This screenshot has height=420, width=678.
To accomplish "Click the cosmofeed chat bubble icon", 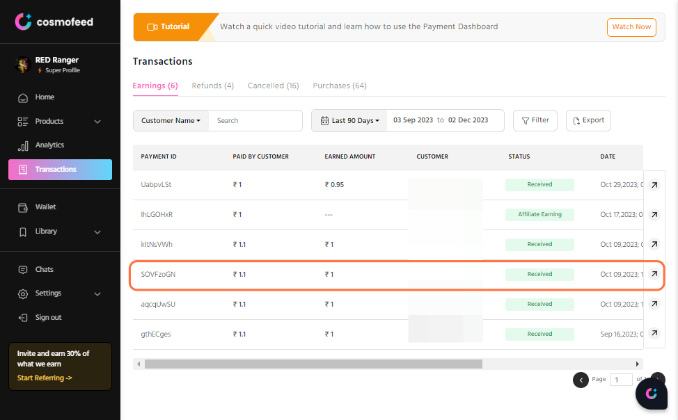I will 651,393.
